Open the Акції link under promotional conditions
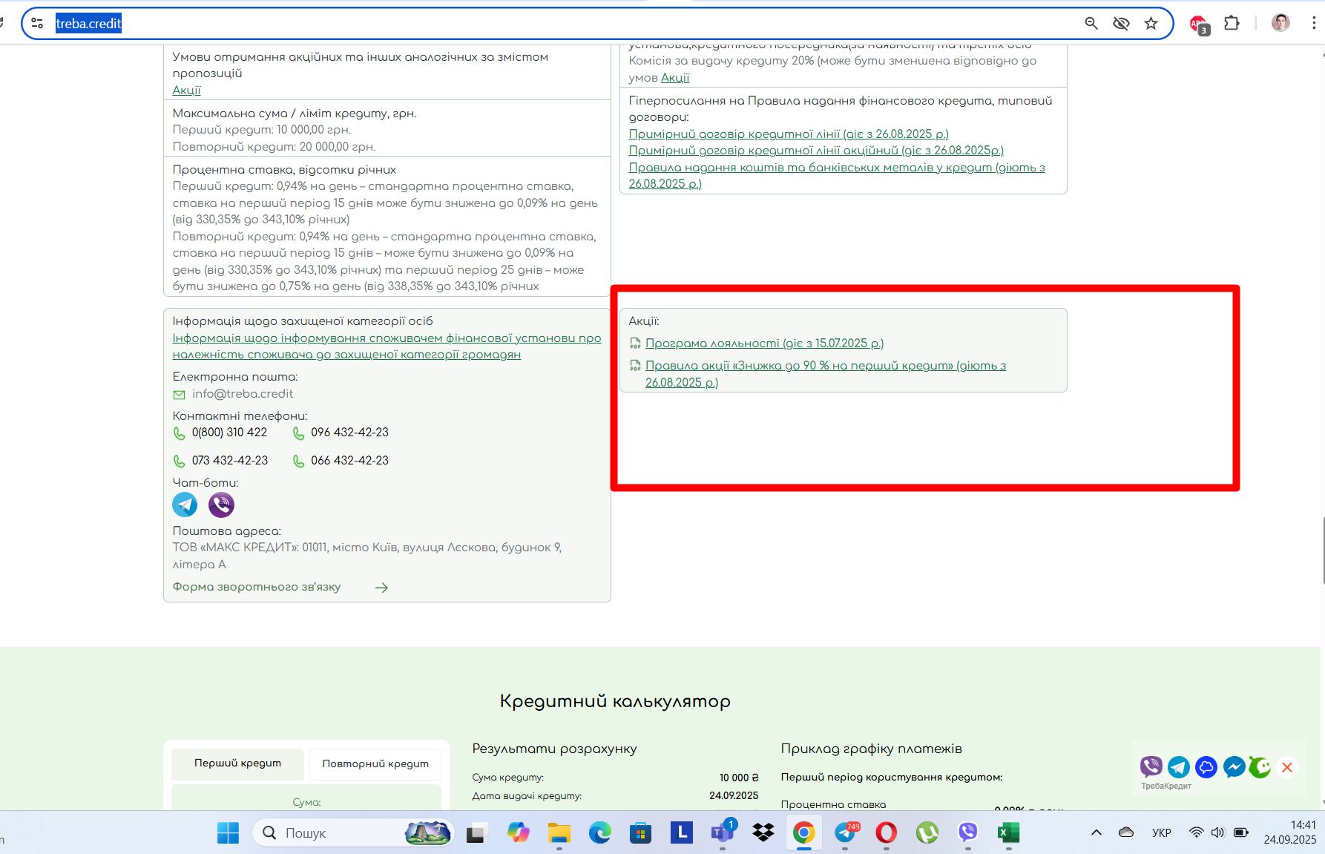 click(x=186, y=90)
